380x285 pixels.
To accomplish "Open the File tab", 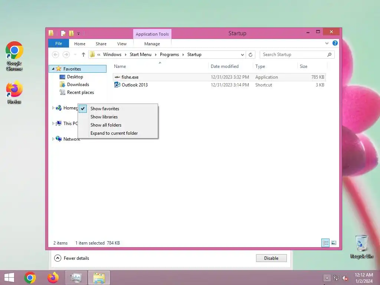I will coord(59,43).
